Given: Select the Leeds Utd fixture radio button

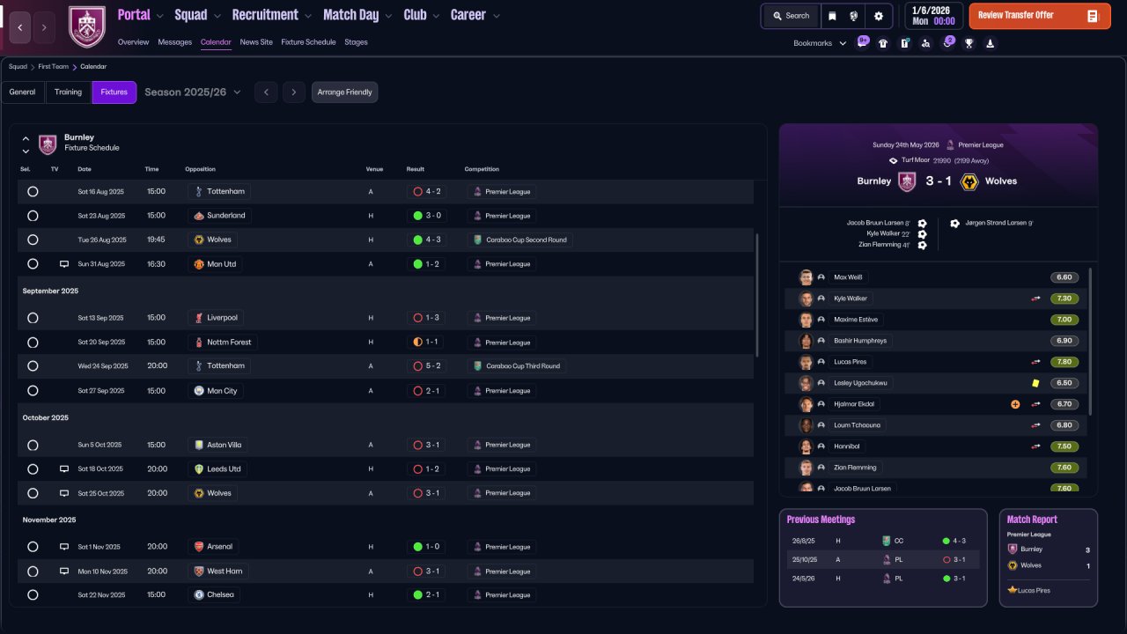Looking at the screenshot, I should pos(33,469).
